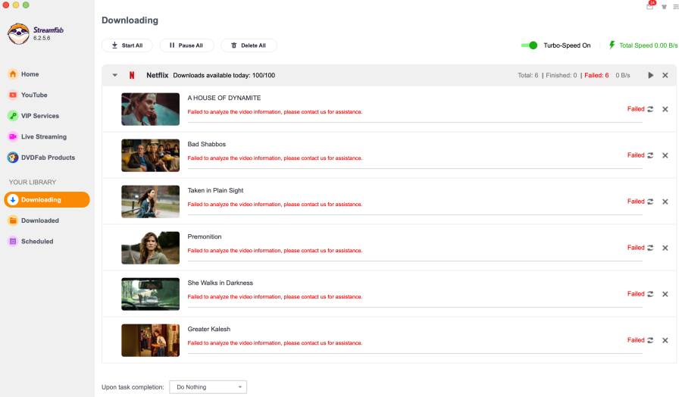Viewport: 682px width, 397px height.
Task: Open VIP Services in the sidebar
Action: (x=39, y=116)
